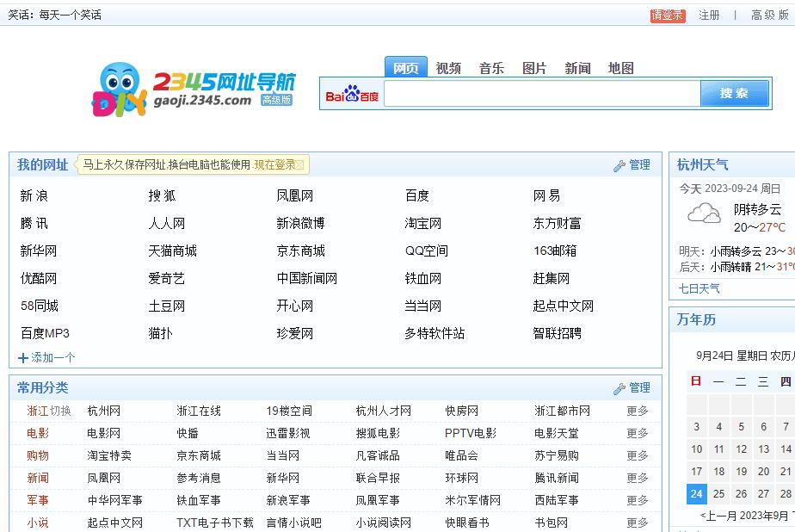This screenshot has height=532, width=795.
Task: Open the 电影 category link
Action: point(38,433)
